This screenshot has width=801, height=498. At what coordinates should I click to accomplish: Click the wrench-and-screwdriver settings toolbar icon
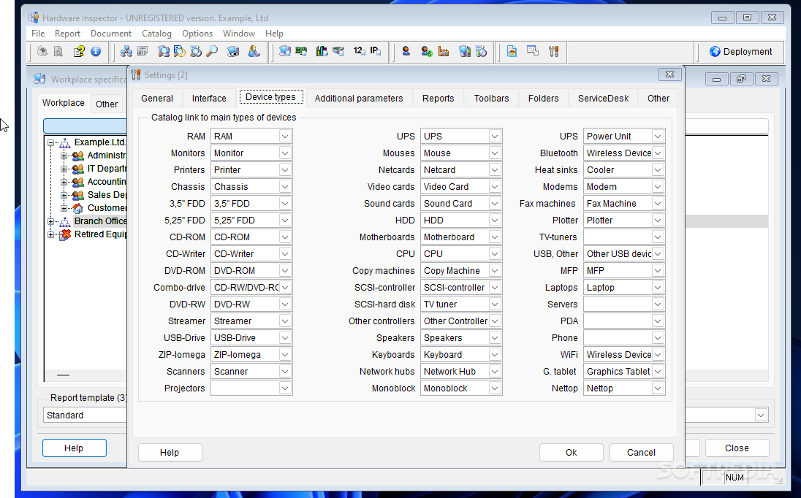pyautogui.click(x=553, y=52)
